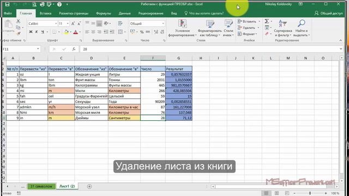Switch to the Рецензирование tab

point(151,13)
